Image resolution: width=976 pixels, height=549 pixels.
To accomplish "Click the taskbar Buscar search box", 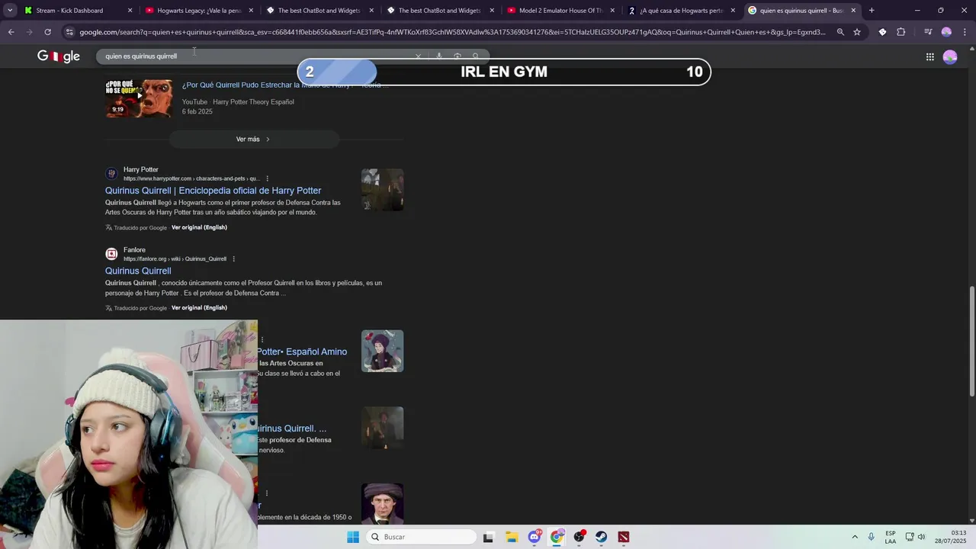I will point(419,537).
